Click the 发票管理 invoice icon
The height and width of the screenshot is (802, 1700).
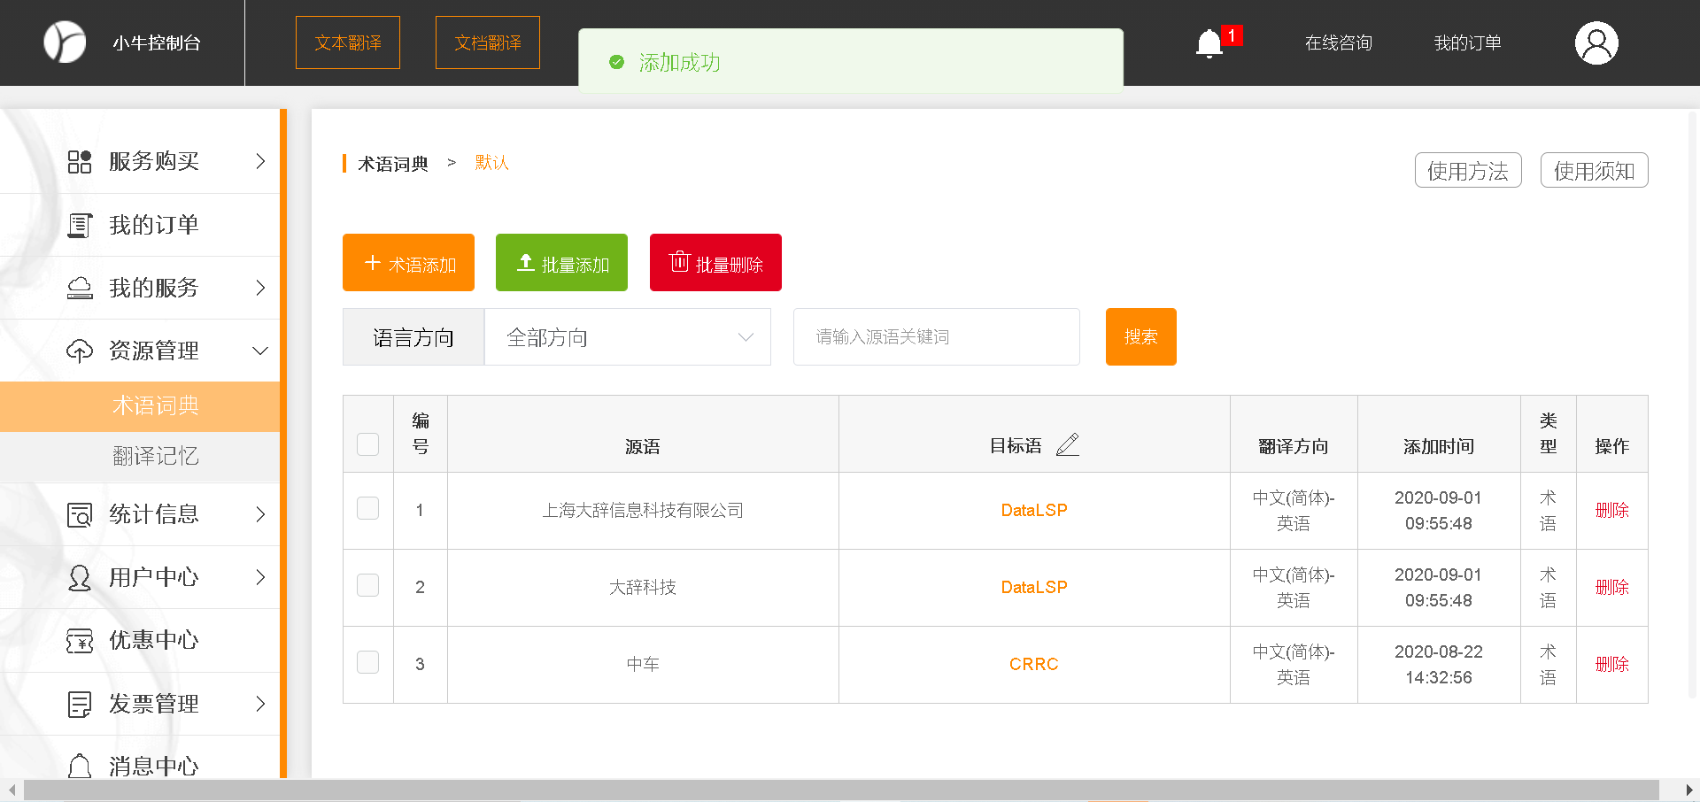click(80, 704)
